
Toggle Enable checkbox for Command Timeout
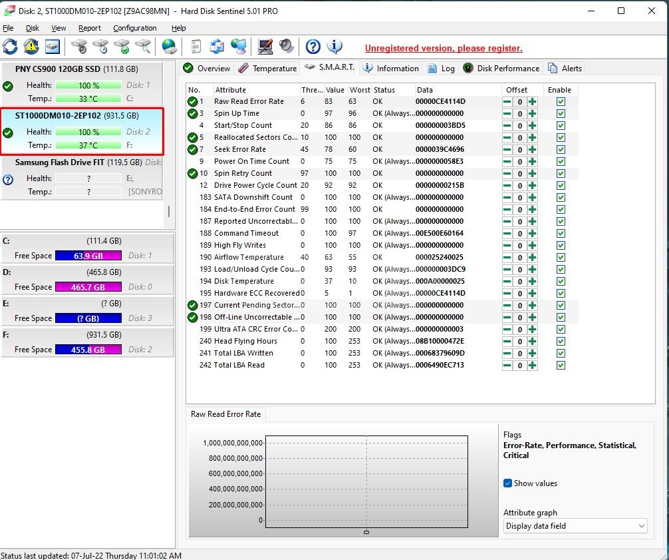coord(561,234)
